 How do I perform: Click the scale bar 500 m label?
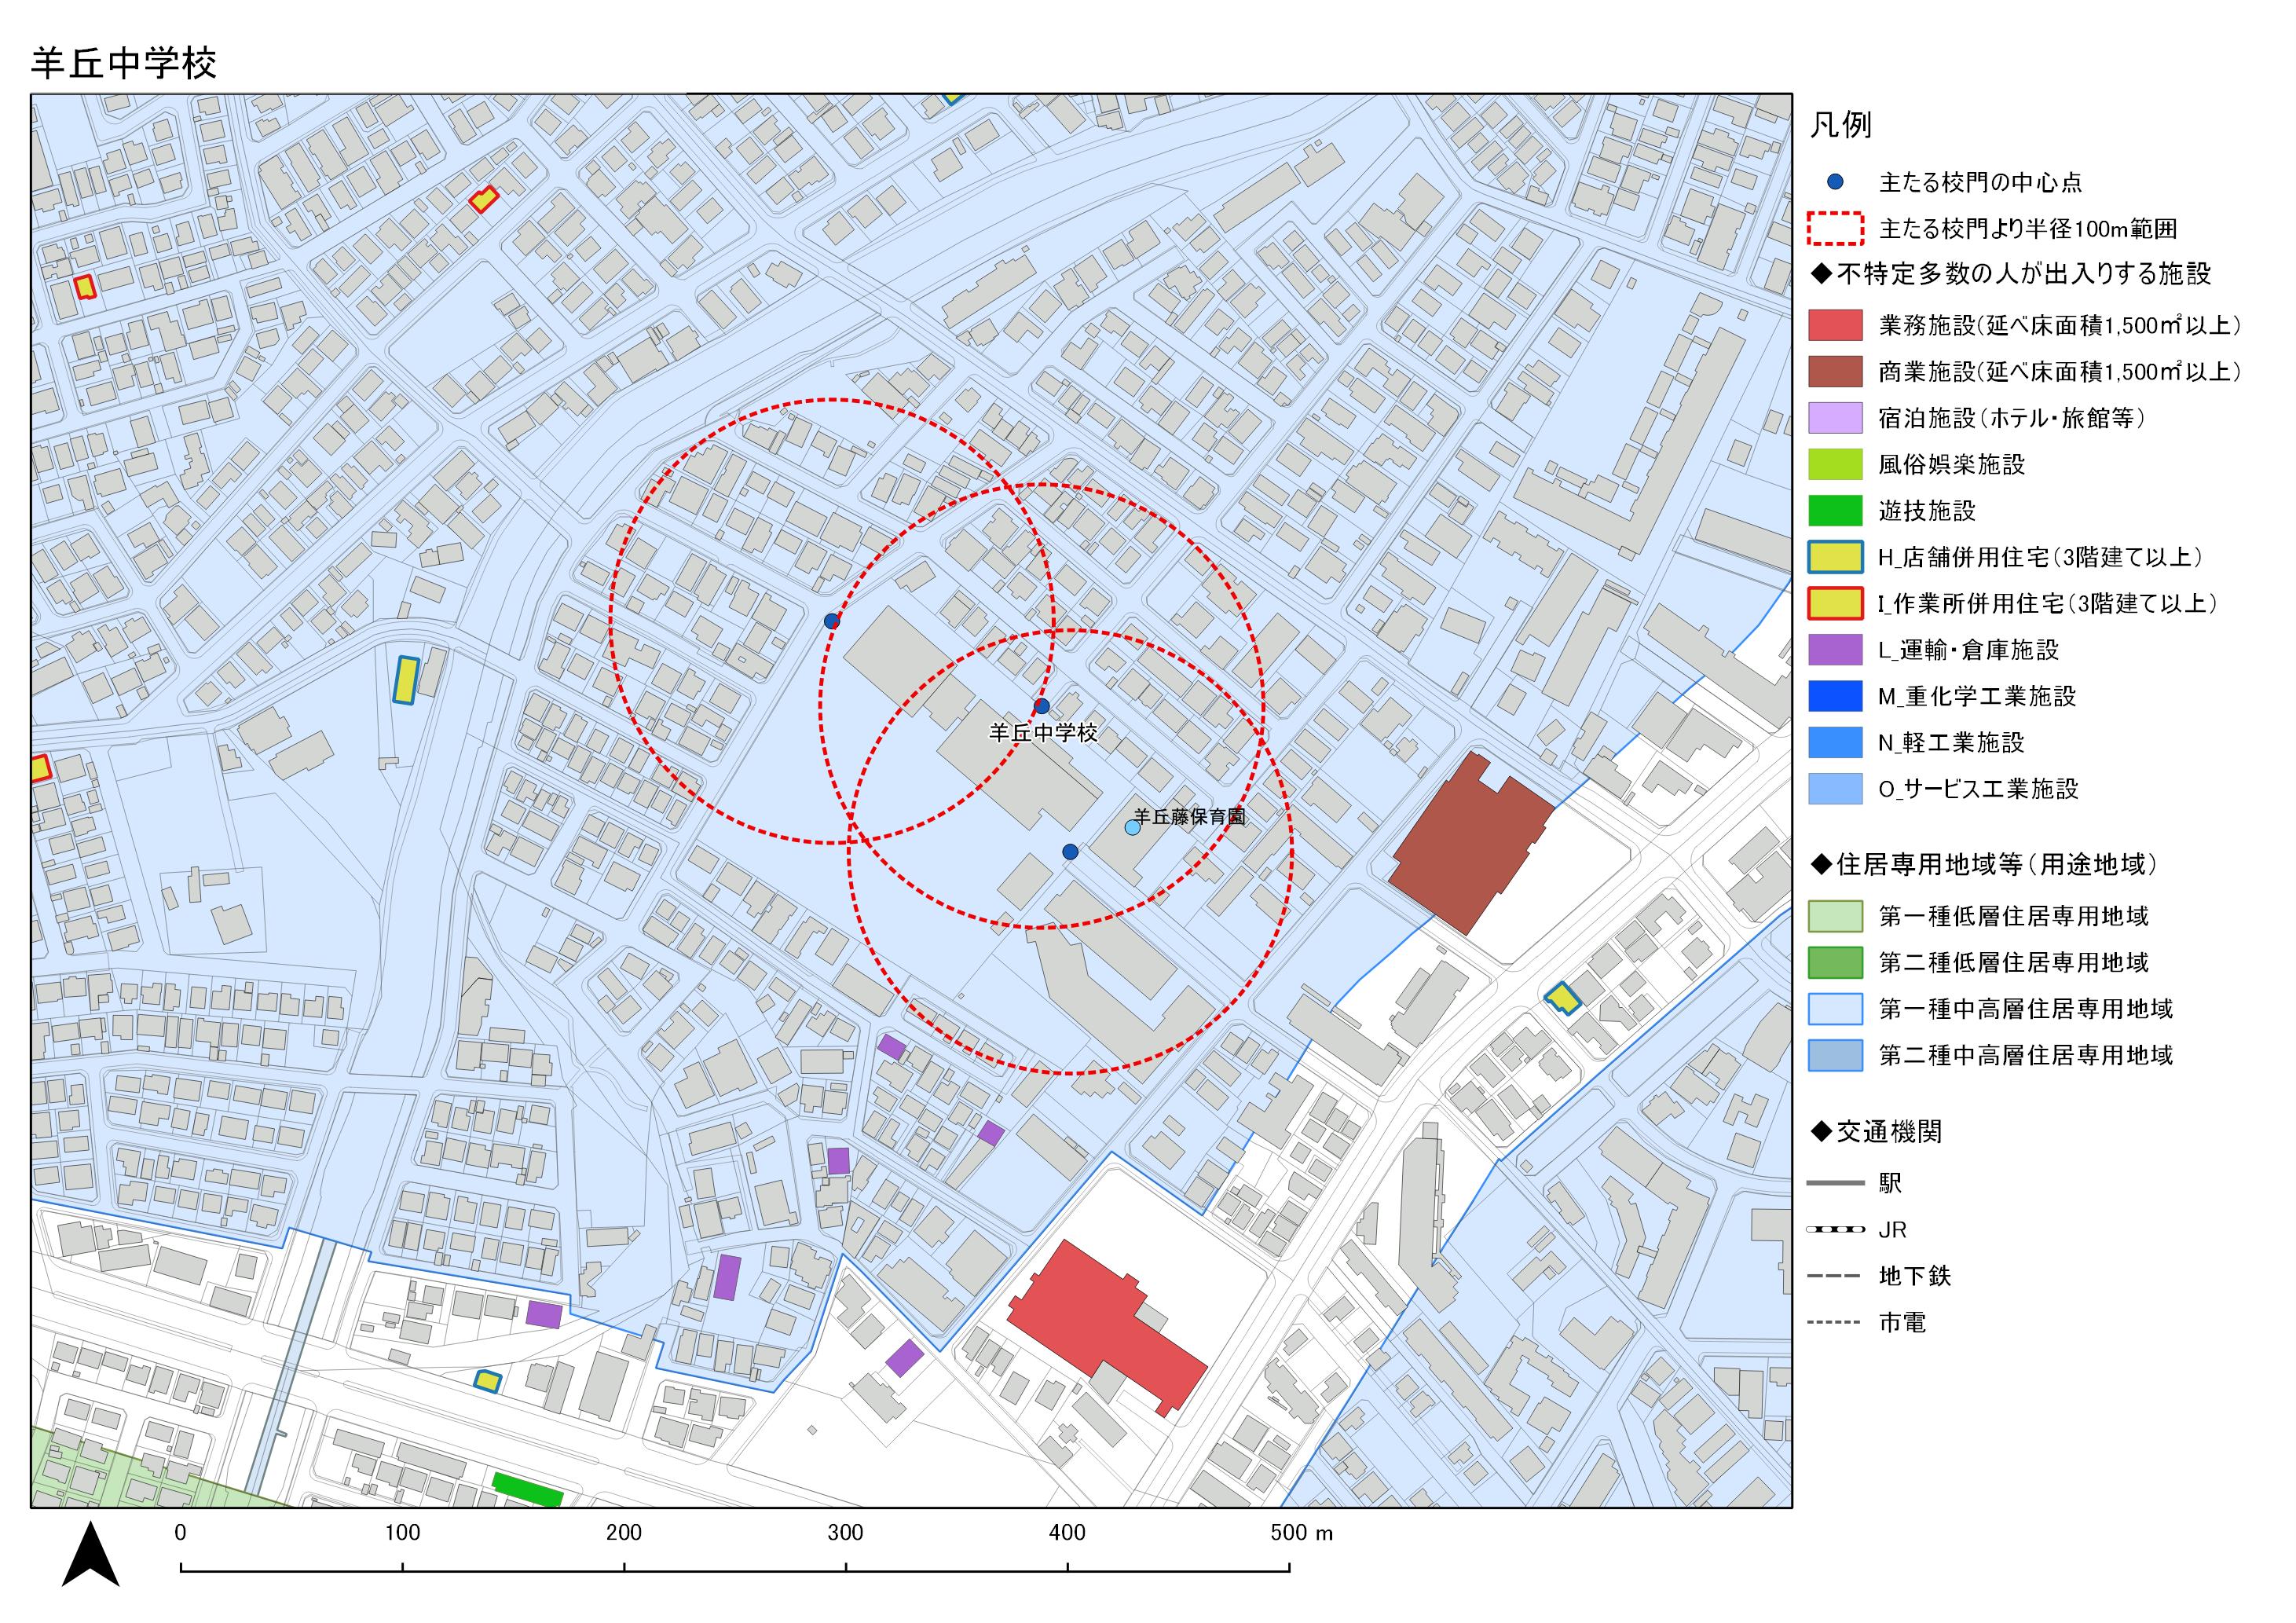1302,1533
